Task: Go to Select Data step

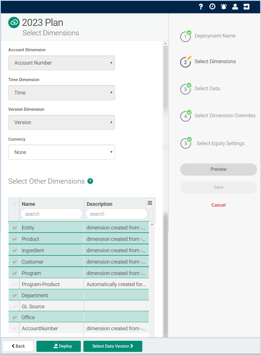Action: pos(207,89)
